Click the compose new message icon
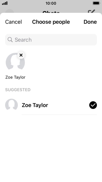This screenshot has width=102, height=182. (92, 11)
